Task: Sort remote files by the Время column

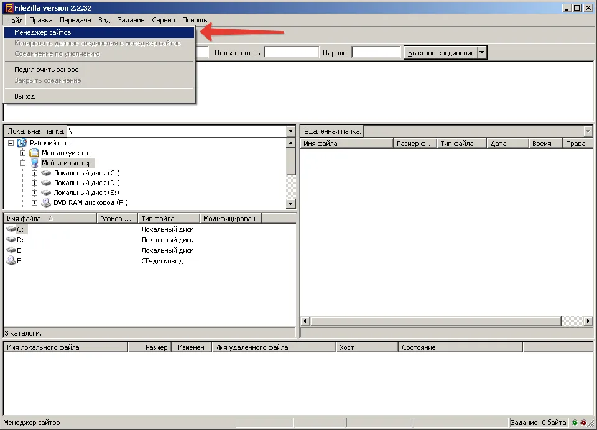Action: coord(545,144)
